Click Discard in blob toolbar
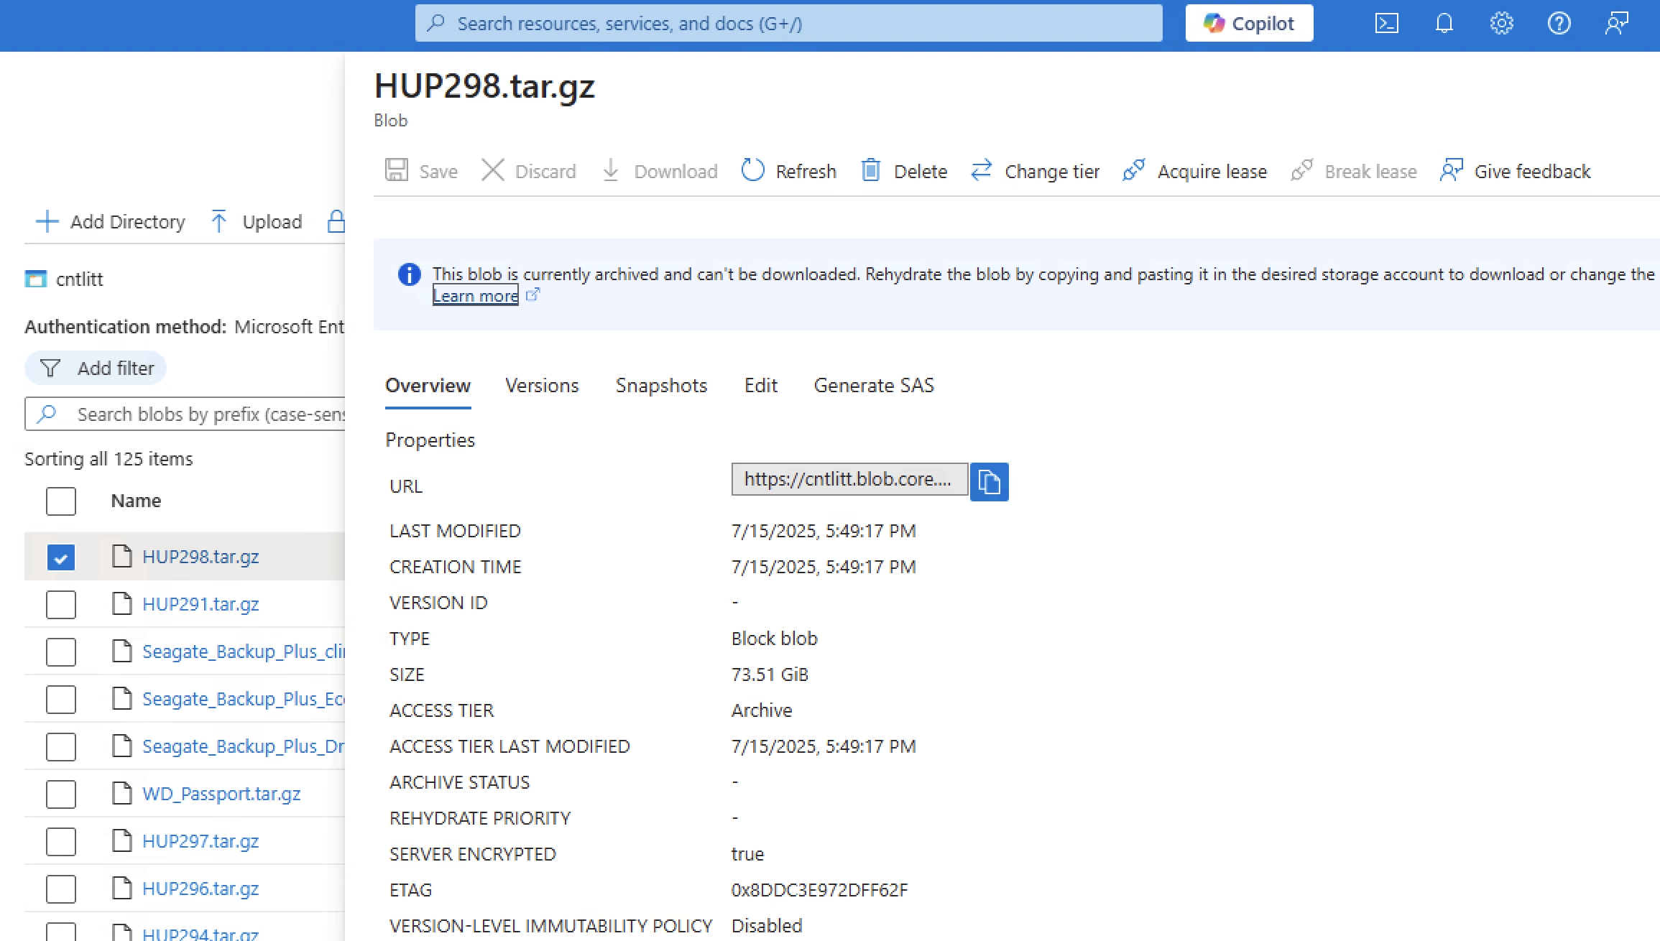This screenshot has height=941, width=1660. click(x=528, y=171)
